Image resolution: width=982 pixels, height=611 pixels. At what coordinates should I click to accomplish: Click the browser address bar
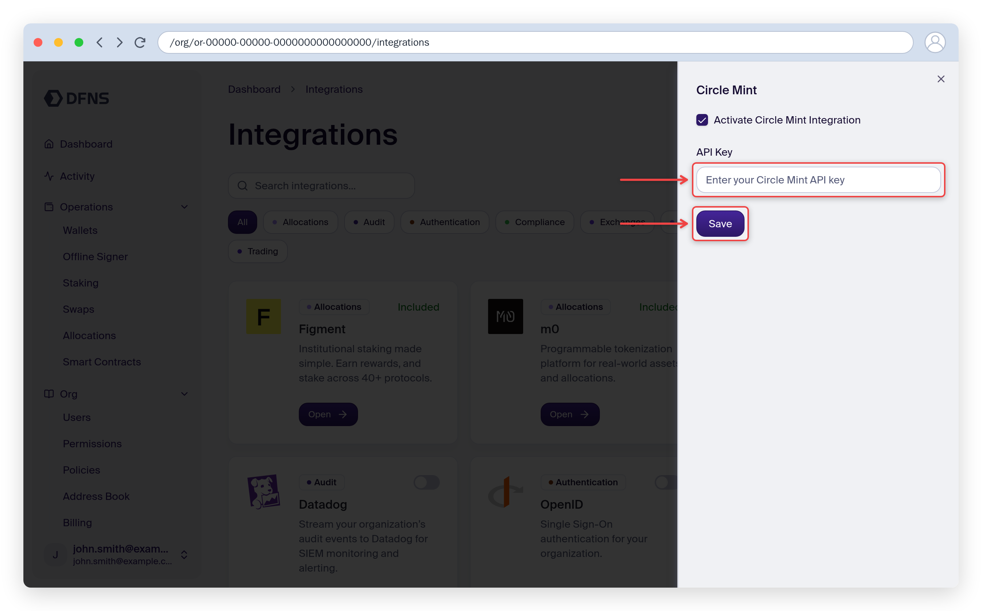pos(535,42)
